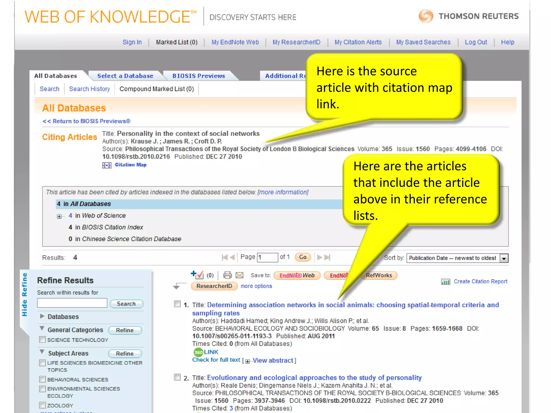Viewport: 551px width, 413px height.
Task: Switch to All Databases tab
Action: point(56,76)
